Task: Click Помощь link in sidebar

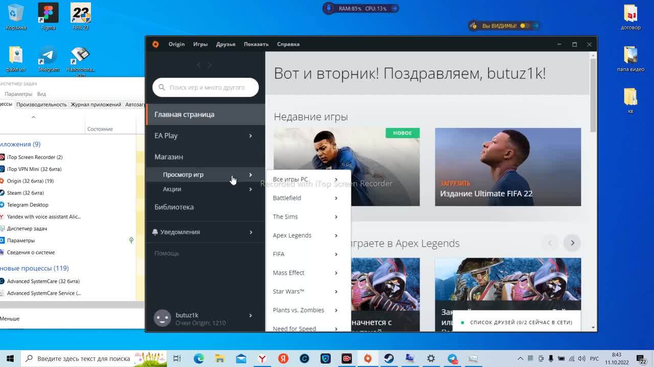Action: [167, 253]
